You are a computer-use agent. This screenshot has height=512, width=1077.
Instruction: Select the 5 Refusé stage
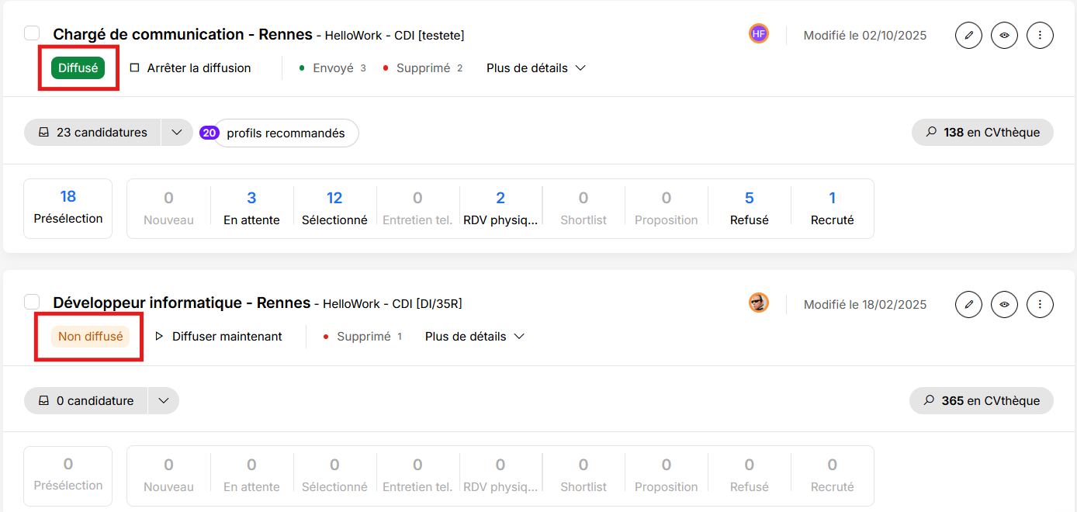pos(750,209)
